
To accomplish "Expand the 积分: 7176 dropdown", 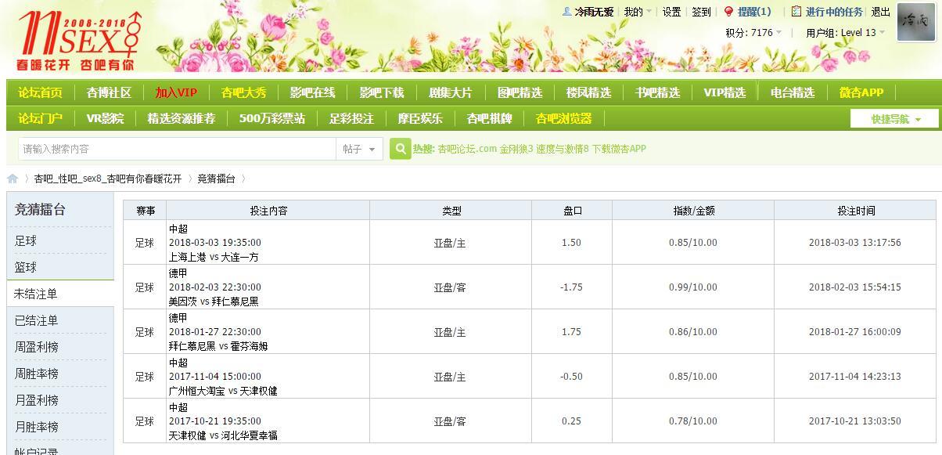I will click(754, 33).
